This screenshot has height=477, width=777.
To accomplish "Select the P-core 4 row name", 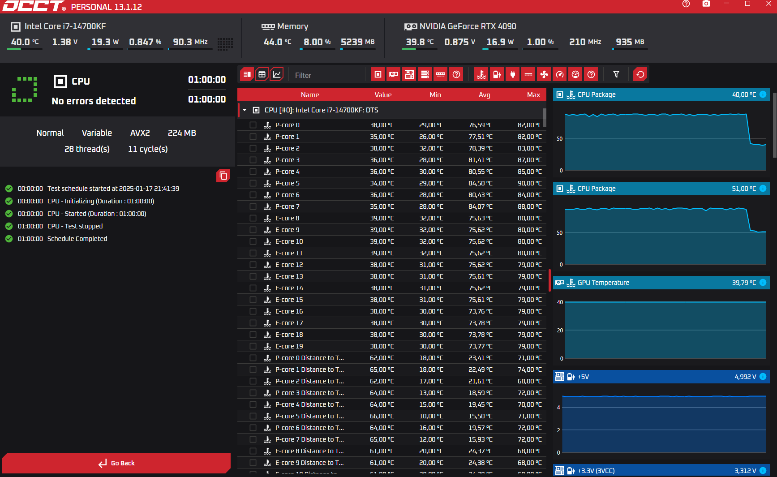I will tap(288, 172).
